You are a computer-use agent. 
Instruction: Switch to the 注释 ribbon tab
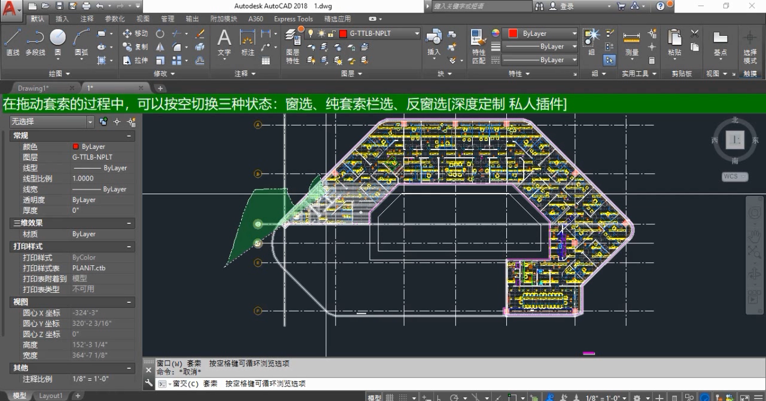point(87,19)
